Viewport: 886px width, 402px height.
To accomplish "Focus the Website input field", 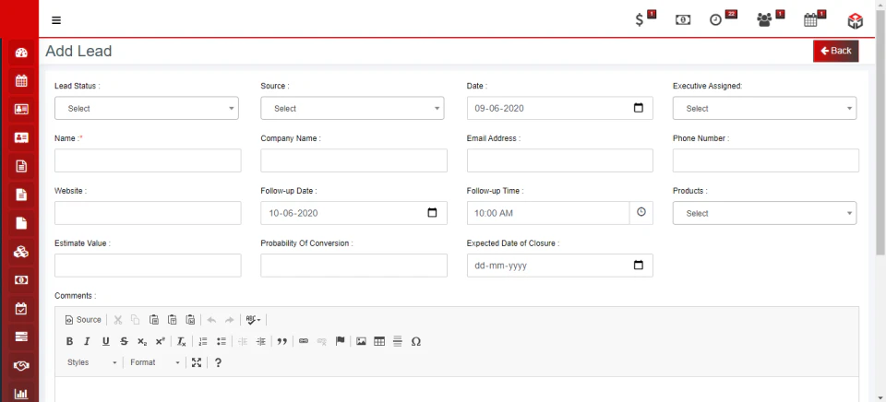I will pyautogui.click(x=148, y=213).
